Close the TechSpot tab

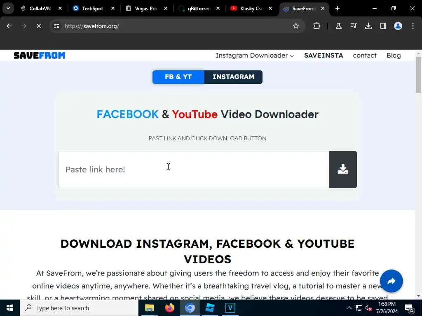[x=113, y=8]
